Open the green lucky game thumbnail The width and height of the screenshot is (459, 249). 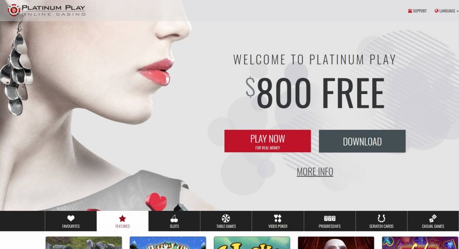(252, 243)
